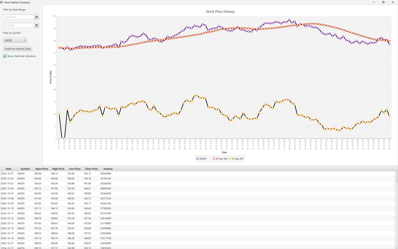
Task: Select the 2024-10-16 date cell
Action: (x=8, y=228)
